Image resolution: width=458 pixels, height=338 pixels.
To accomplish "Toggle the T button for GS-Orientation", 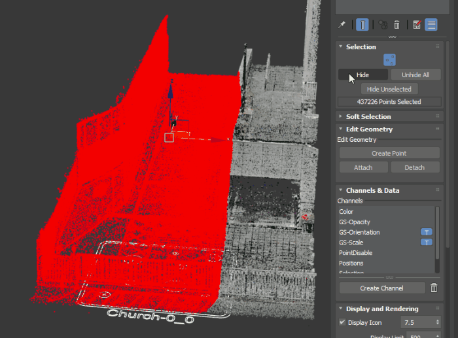I will tap(427, 232).
